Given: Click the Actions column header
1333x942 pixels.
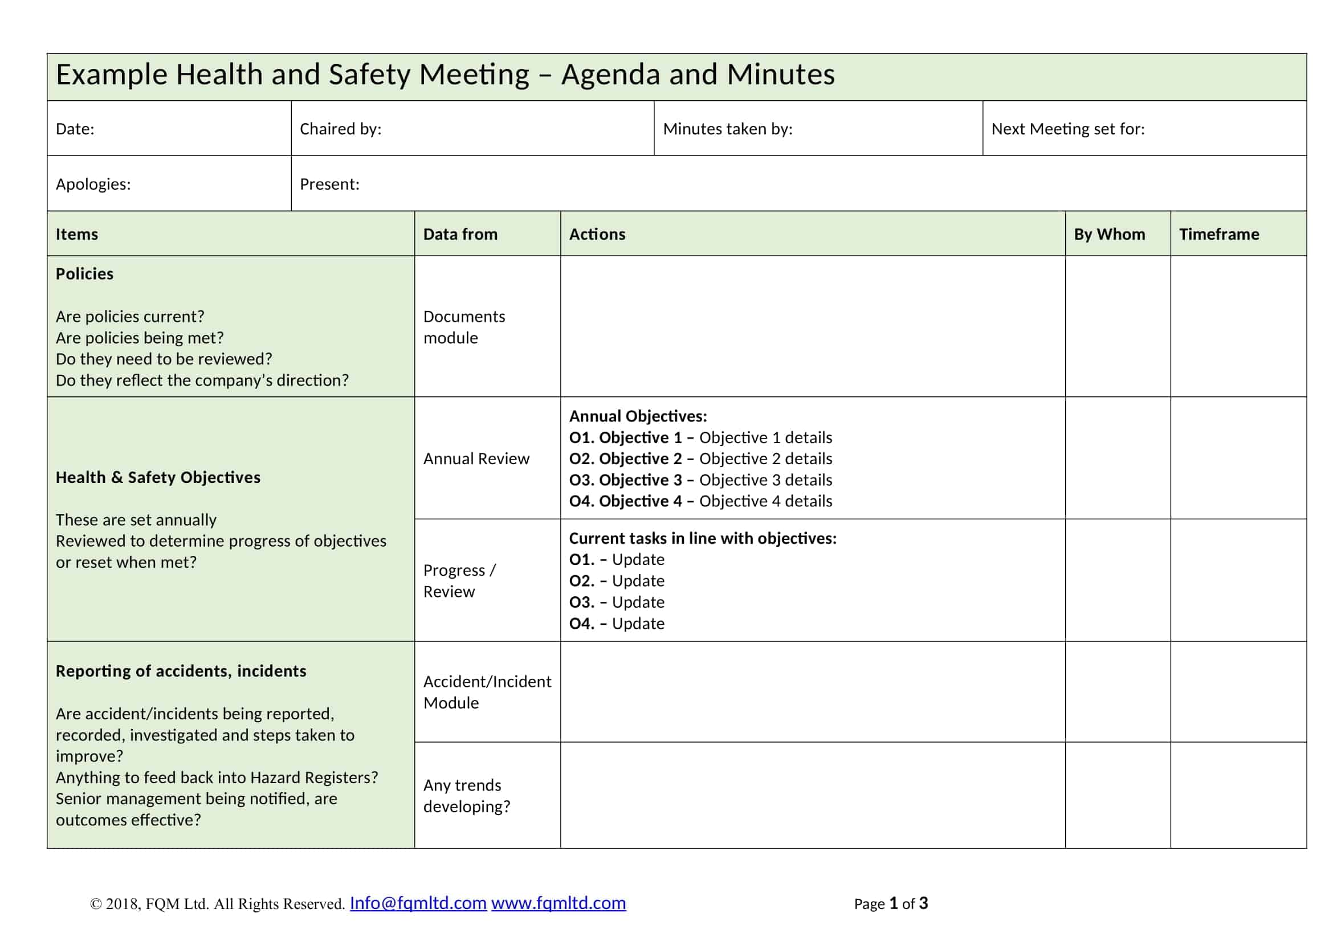Looking at the screenshot, I should click(597, 234).
